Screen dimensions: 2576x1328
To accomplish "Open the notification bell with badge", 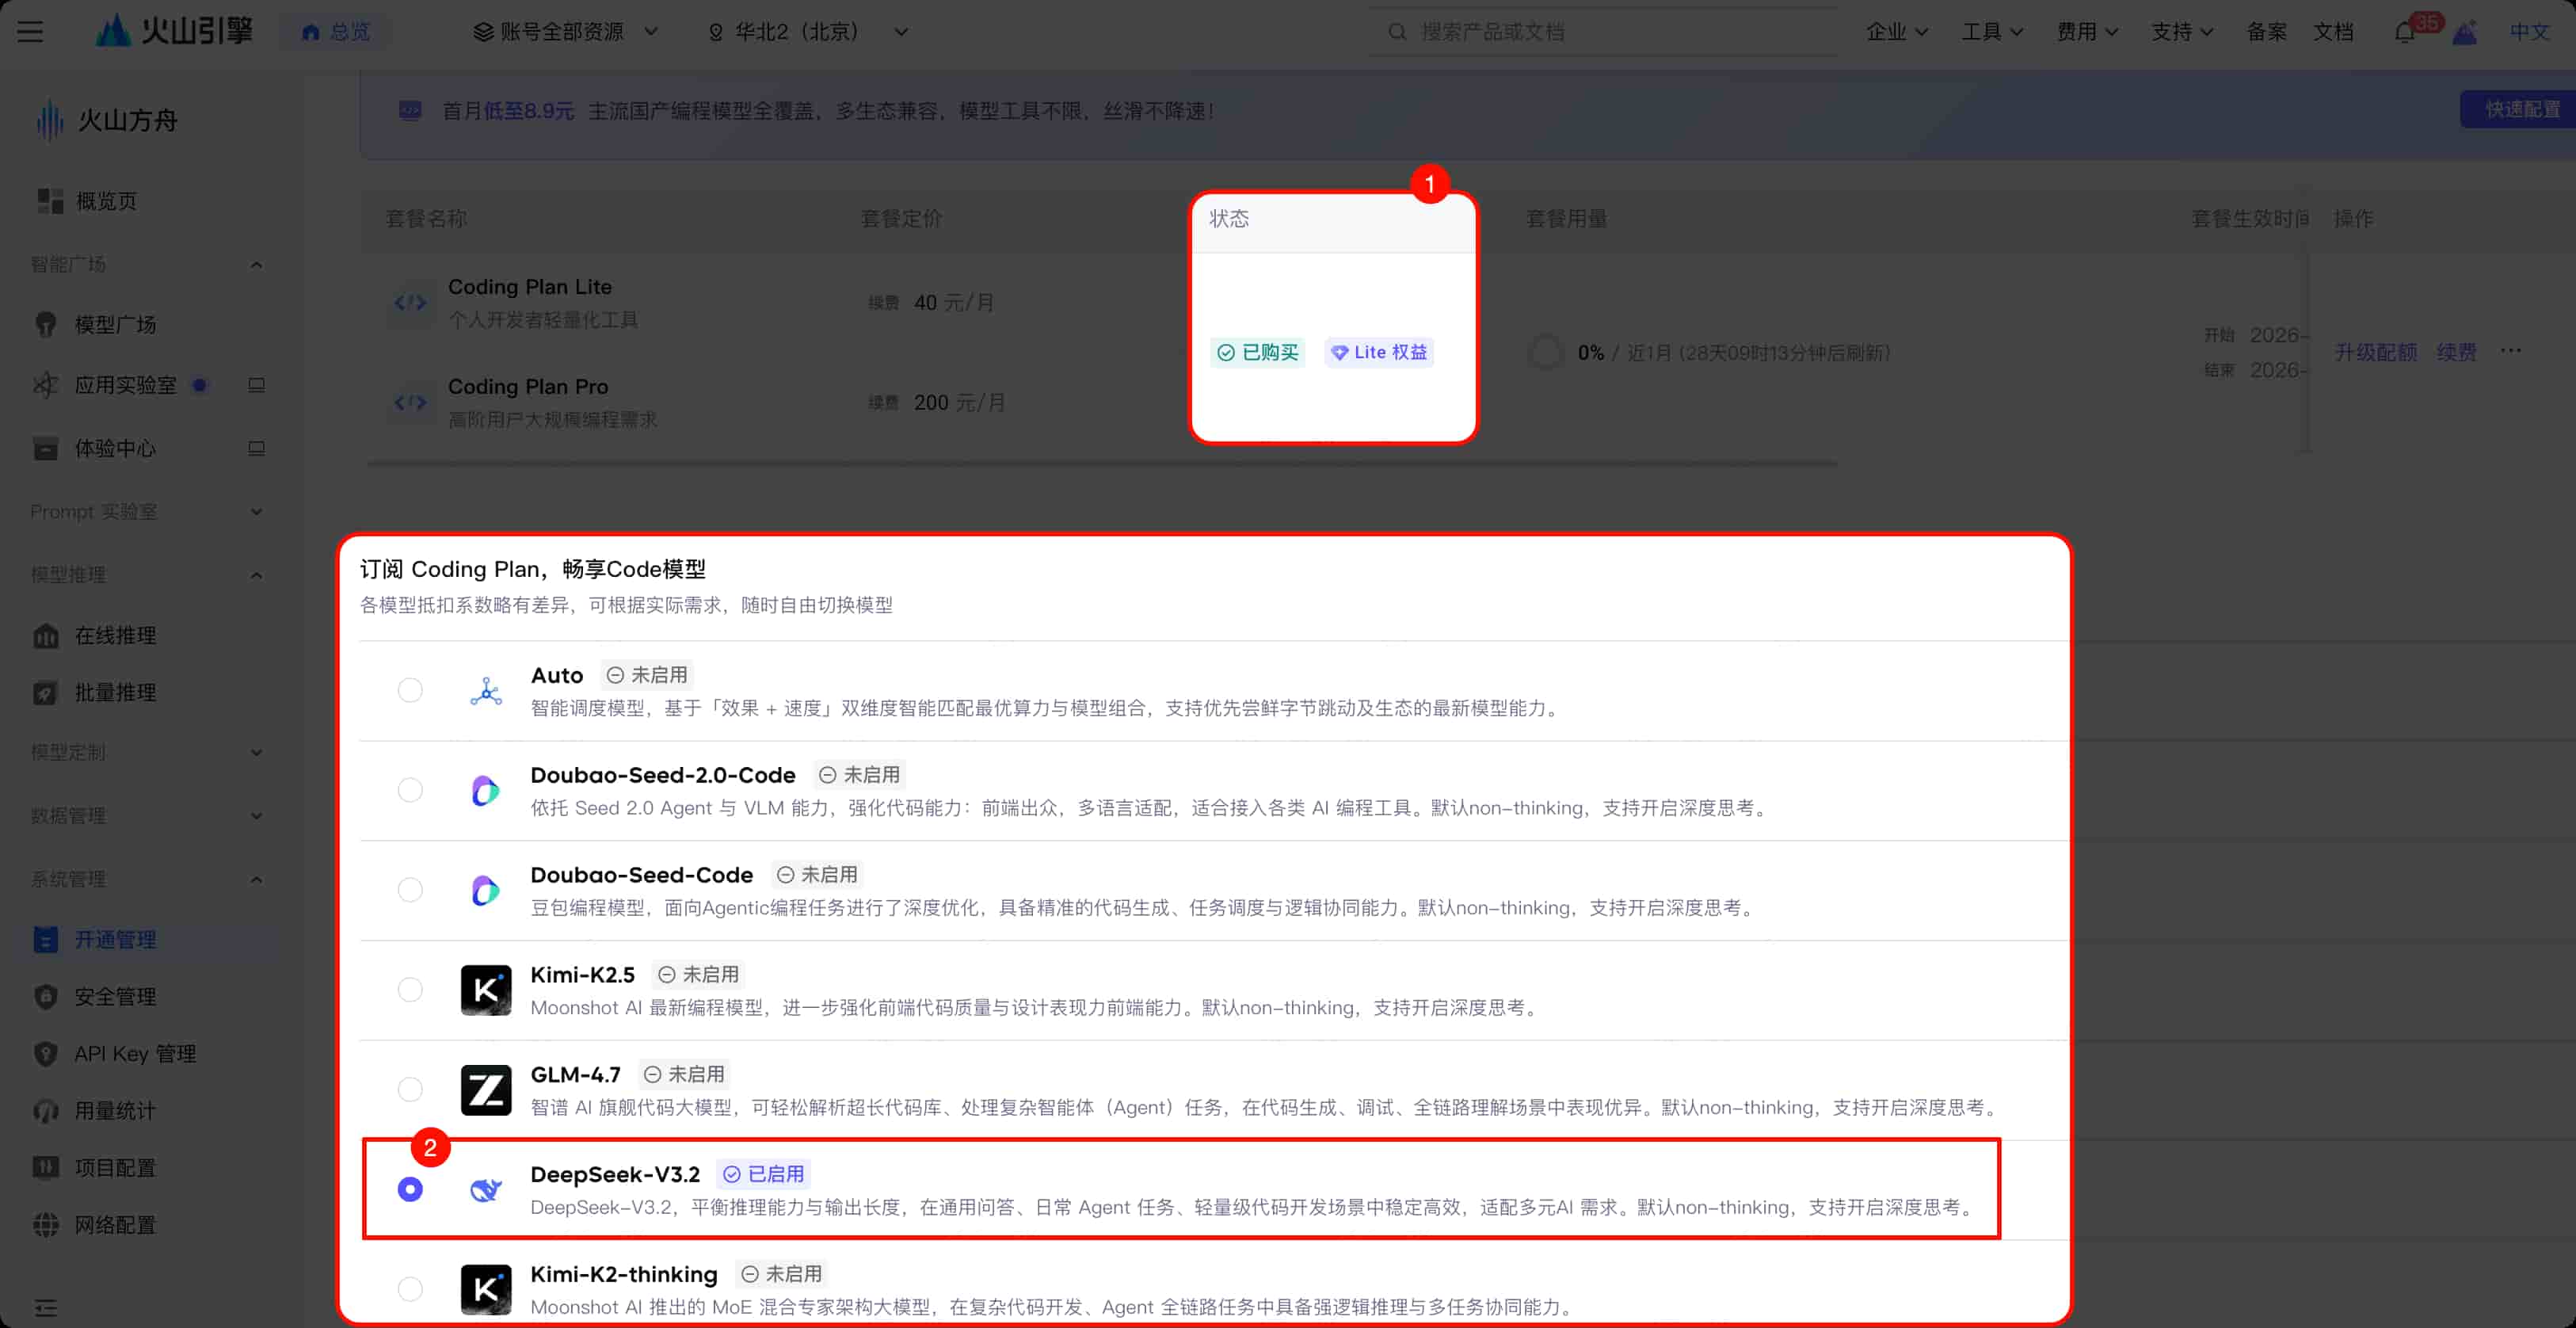I will pyautogui.click(x=2407, y=31).
